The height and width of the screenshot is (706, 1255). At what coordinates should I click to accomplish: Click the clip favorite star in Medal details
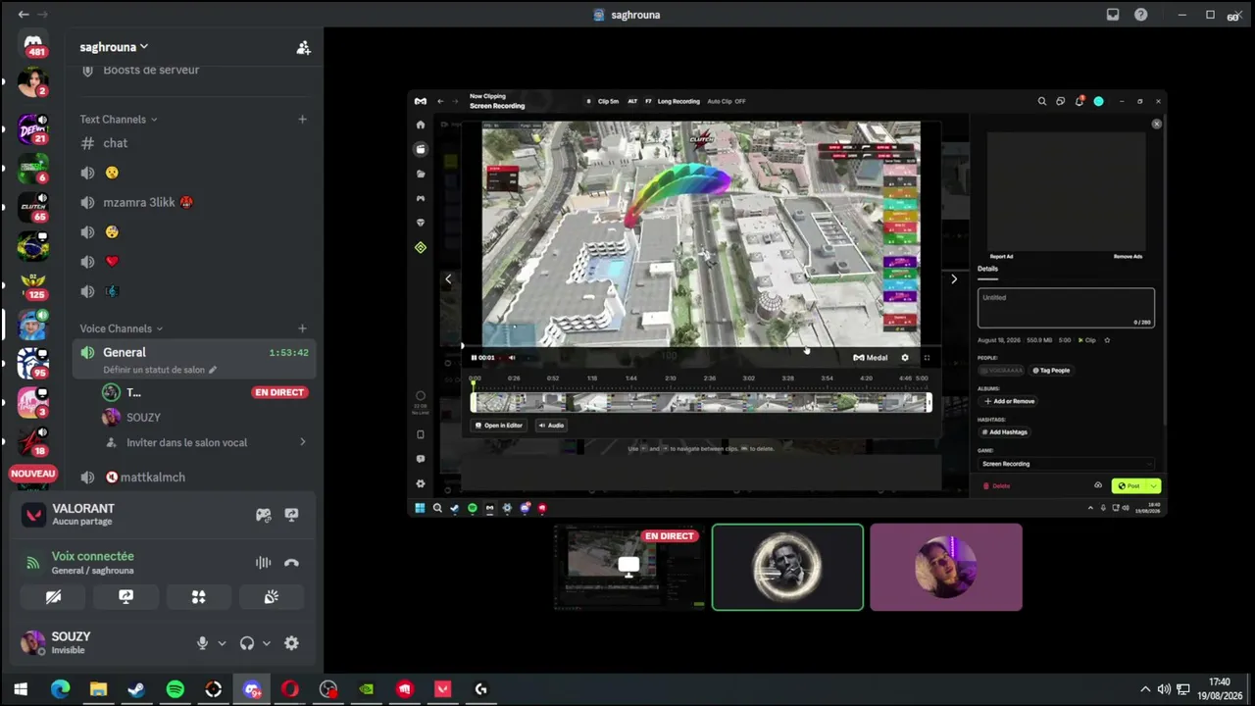coord(1107,340)
